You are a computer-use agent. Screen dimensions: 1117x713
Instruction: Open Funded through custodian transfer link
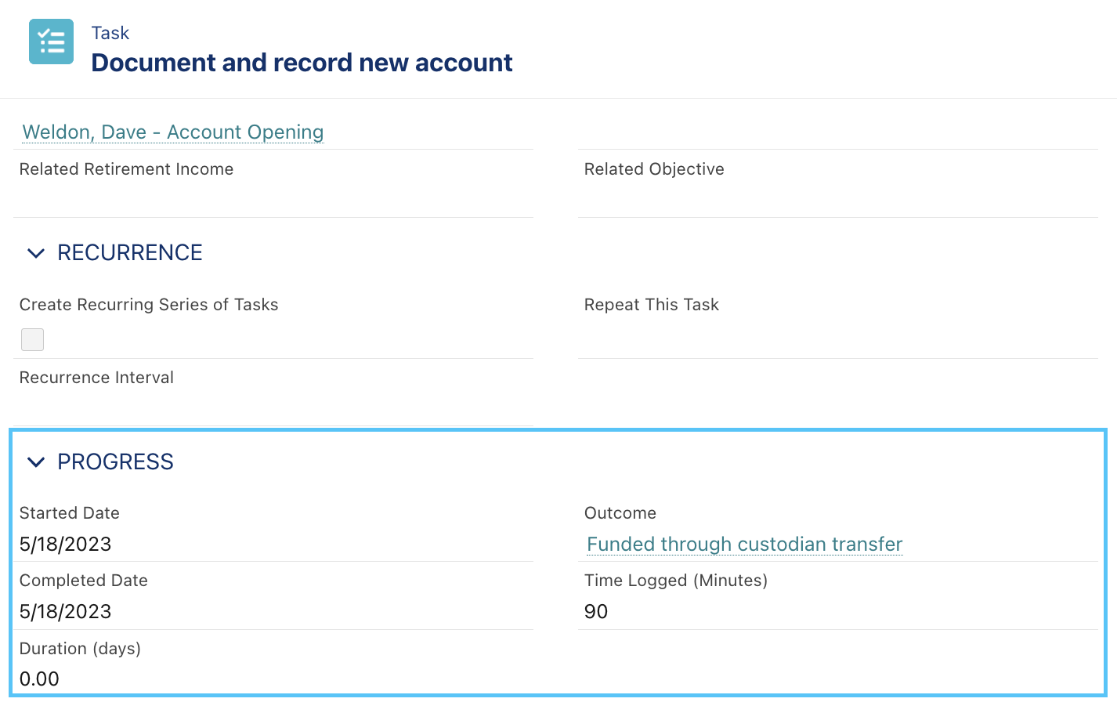click(x=745, y=544)
